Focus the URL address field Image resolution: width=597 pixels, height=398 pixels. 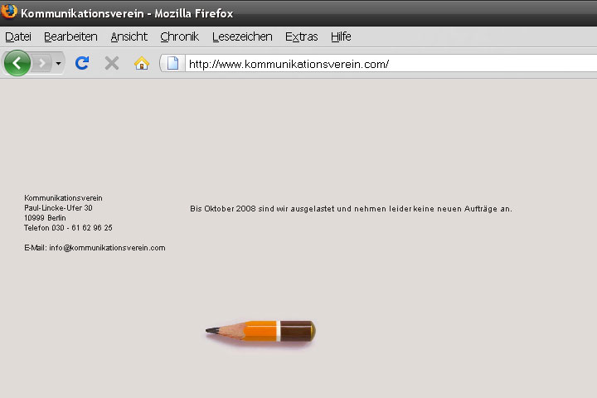point(391,64)
